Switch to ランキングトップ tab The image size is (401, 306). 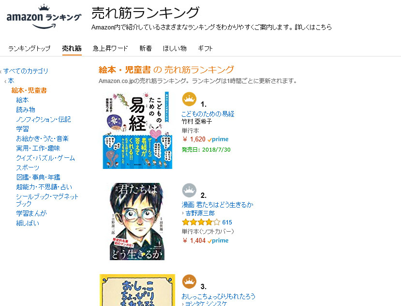click(30, 48)
